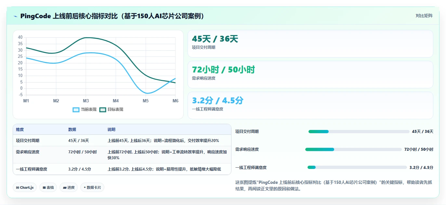
Task: Click the M3 label on chart axis
Action: (86, 101)
